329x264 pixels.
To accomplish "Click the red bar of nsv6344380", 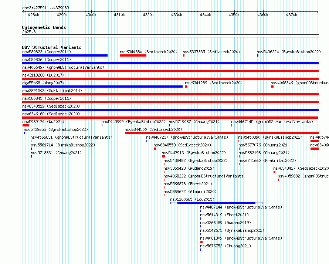I will click(133, 55).
